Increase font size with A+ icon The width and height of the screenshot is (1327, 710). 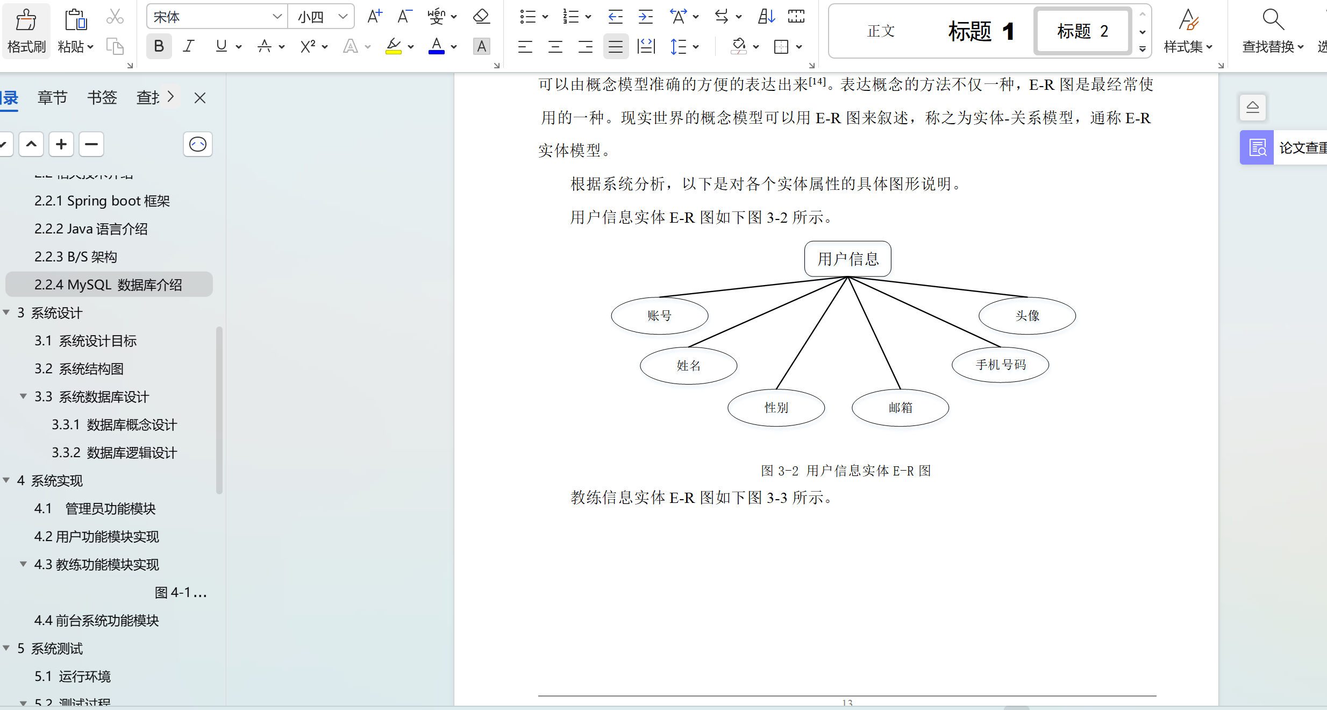[375, 17]
